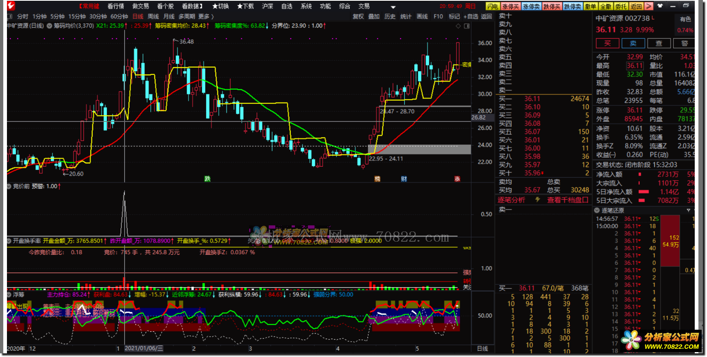Click the 闪电 quick trade button
Viewport: 707px width, 357px height.
point(493,7)
